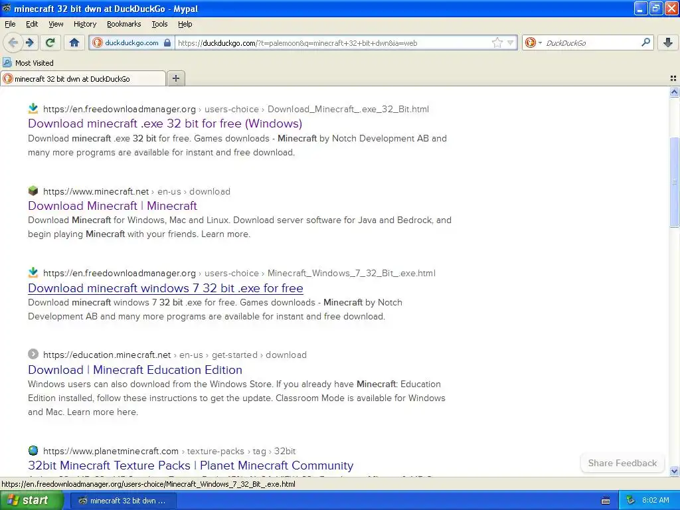Viewport: 680px width, 510px height.
Task: Open the Most Visited bookmarks folder
Action: tap(29, 63)
